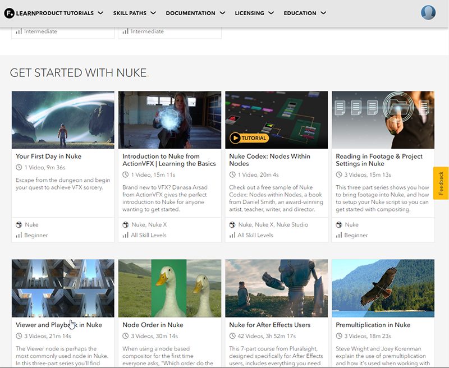Click clock icon under Node Order in Nuke
The height and width of the screenshot is (368, 449).
(126, 335)
